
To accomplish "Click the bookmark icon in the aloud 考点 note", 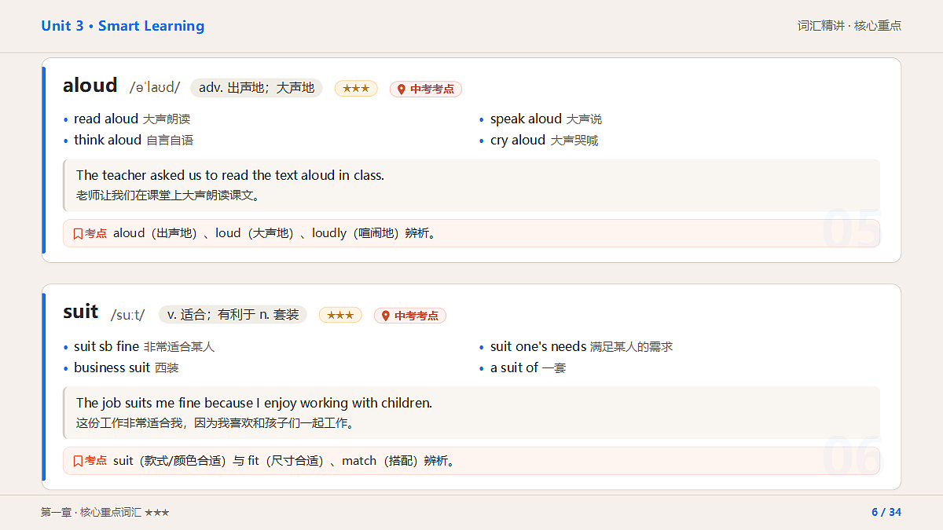I will pyautogui.click(x=78, y=233).
